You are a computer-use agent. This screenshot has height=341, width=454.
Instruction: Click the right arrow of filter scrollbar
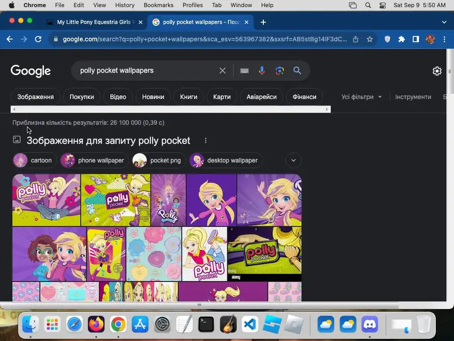coord(327,109)
